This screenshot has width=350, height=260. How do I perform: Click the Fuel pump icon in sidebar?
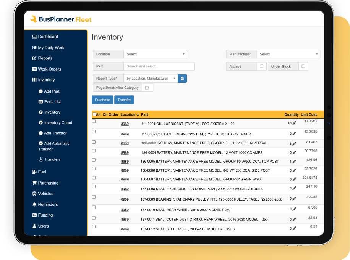coord(34,172)
